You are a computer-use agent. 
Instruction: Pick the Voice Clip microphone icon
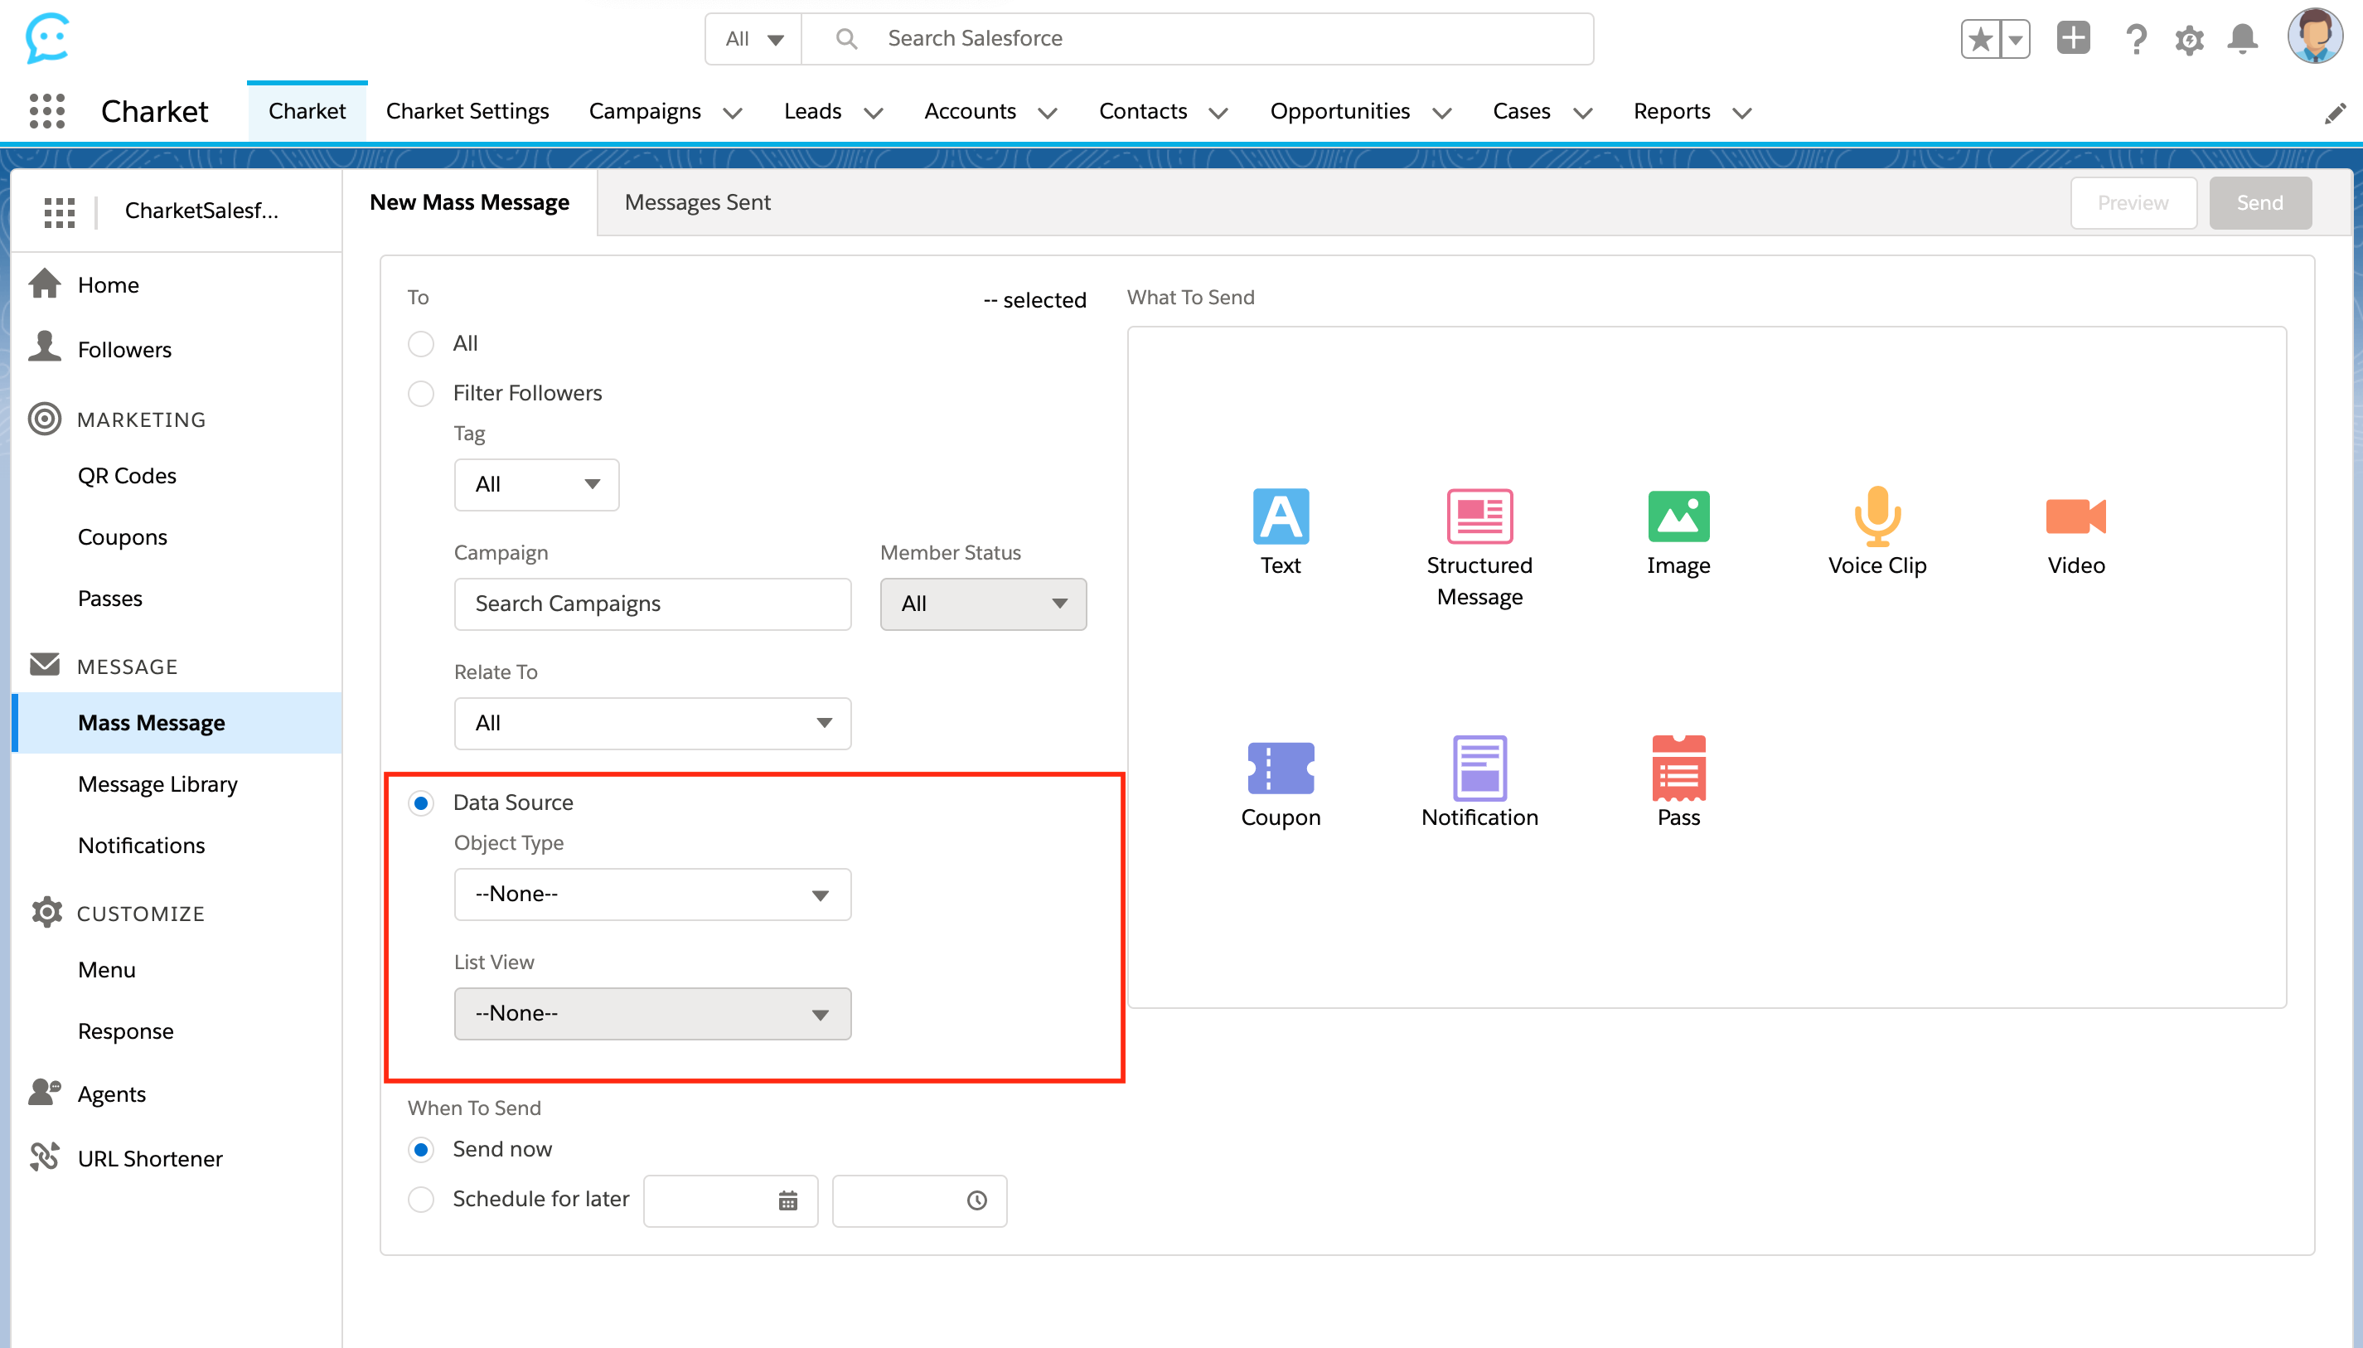click(x=1876, y=516)
